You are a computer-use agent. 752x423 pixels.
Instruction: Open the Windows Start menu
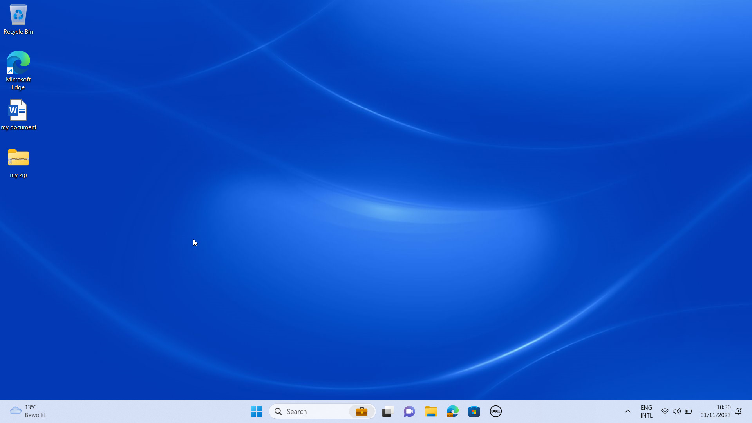256,411
